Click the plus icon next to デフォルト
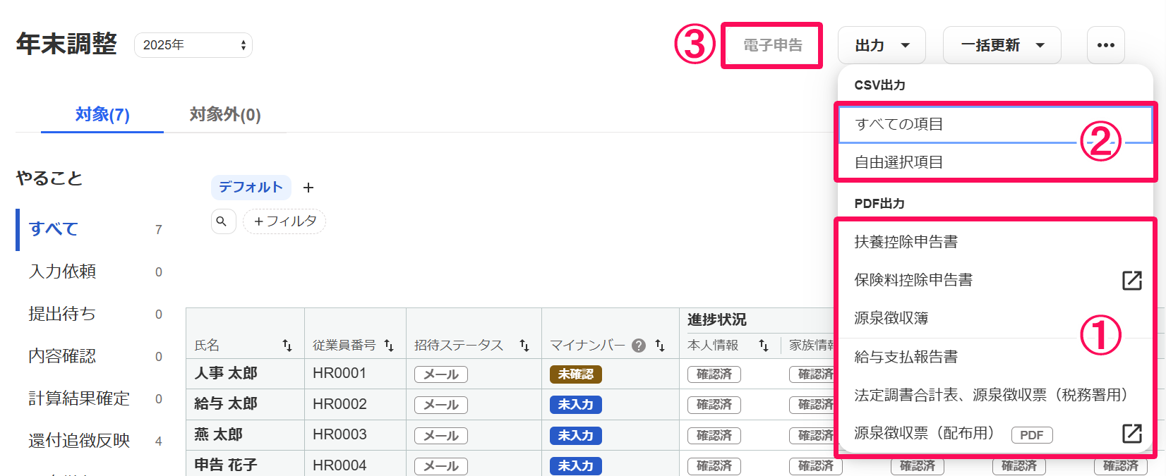The height and width of the screenshot is (476, 1166). (x=308, y=188)
